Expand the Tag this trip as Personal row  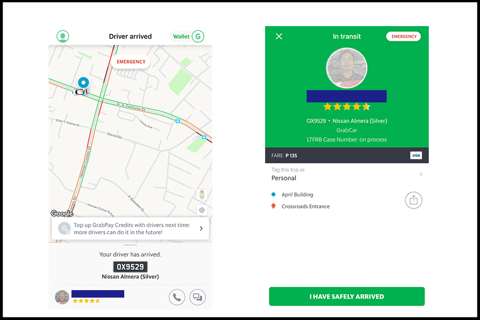347,174
